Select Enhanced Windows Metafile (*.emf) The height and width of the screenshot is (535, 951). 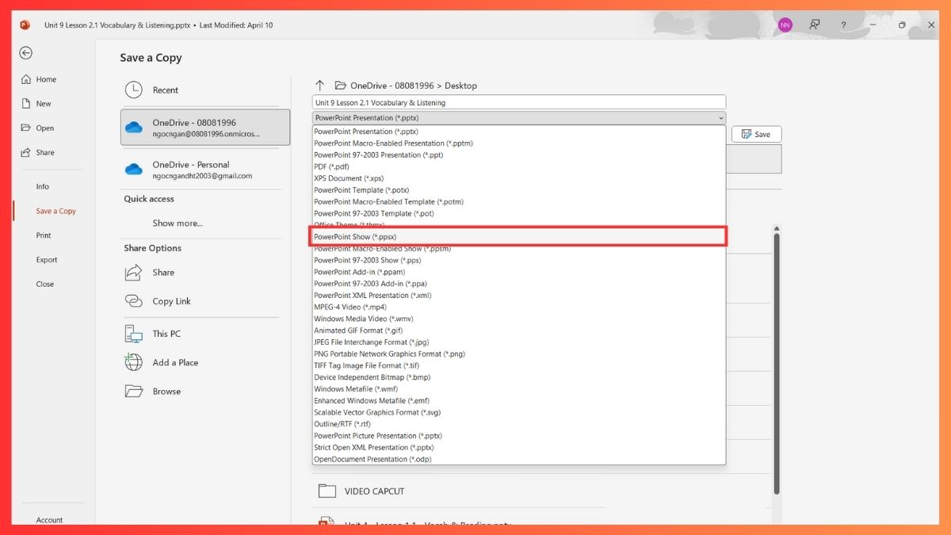tap(519, 400)
